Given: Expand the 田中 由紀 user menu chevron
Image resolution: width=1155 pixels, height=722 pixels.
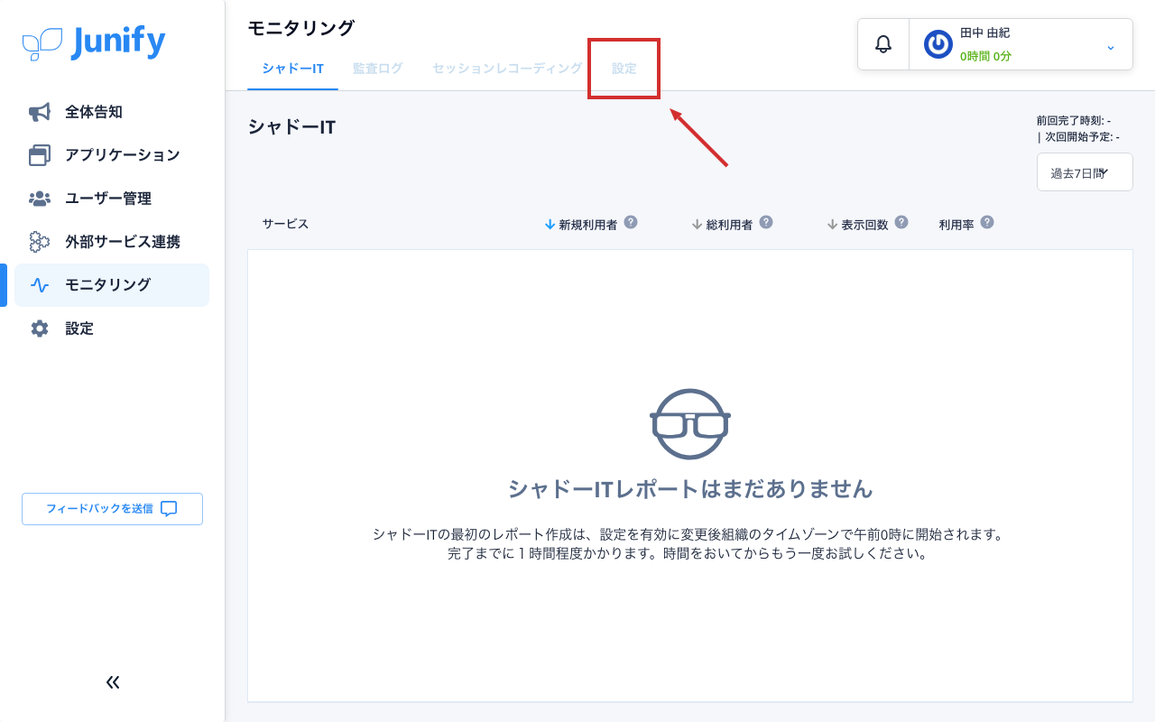Looking at the screenshot, I should click(1111, 47).
